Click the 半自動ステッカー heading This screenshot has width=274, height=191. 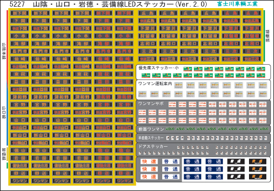[x=151, y=138]
